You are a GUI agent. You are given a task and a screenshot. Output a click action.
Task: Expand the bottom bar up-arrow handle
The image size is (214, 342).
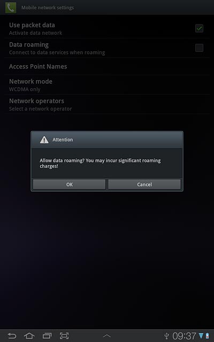click(107, 336)
